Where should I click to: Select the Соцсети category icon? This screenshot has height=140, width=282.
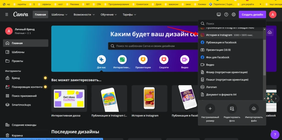pyautogui.click(x=164, y=60)
